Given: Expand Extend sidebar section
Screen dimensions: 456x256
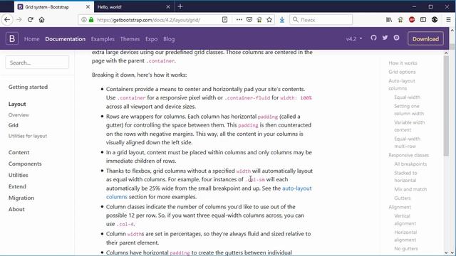Looking at the screenshot, I should (17, 186).
